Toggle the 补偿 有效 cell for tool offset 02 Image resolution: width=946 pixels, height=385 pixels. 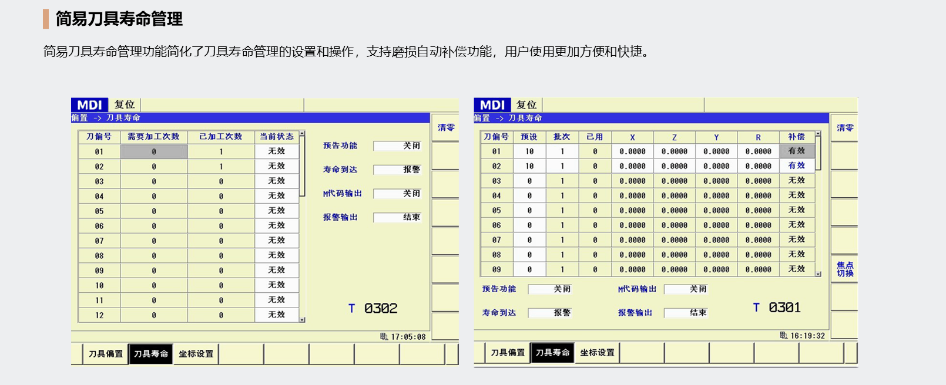796,166
